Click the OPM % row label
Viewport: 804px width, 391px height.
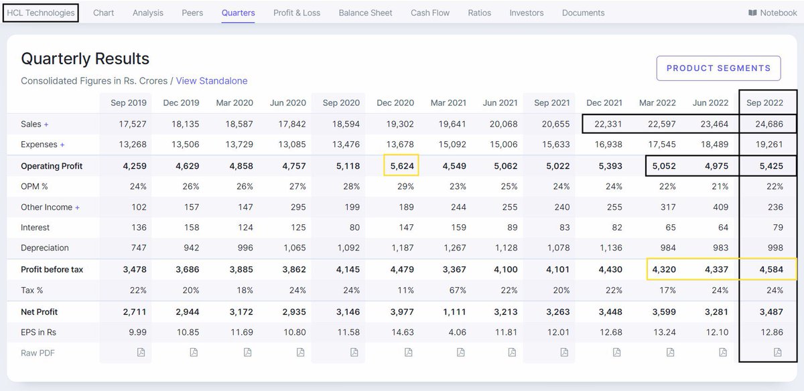point(34,187)
